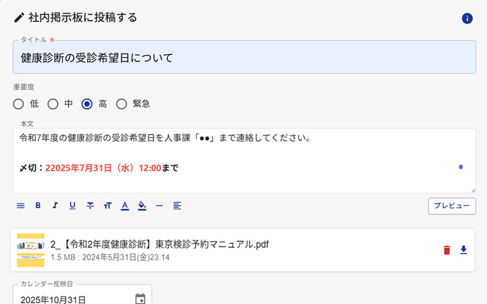Open the text size control
This screenshot has width=487, height=304.
click(108, 205)
